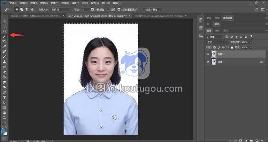
Task: Close the own-2553537_960_720.jpg document tab
Action: (130, 16)
